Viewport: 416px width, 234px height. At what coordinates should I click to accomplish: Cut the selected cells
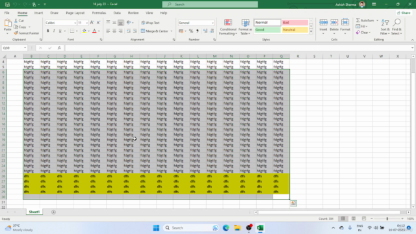(19, 21)
